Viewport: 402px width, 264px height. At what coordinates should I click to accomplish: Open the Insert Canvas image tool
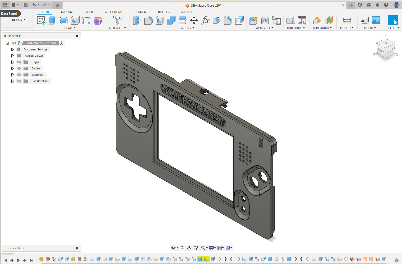pyautogui.click(x=376, y=20)
